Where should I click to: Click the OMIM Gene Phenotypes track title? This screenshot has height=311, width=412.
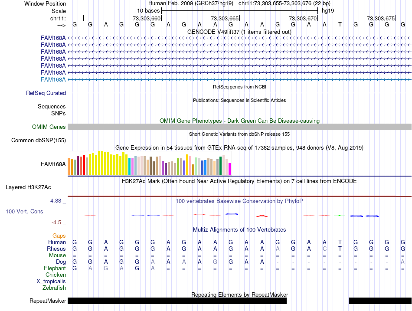pos(239,121)
